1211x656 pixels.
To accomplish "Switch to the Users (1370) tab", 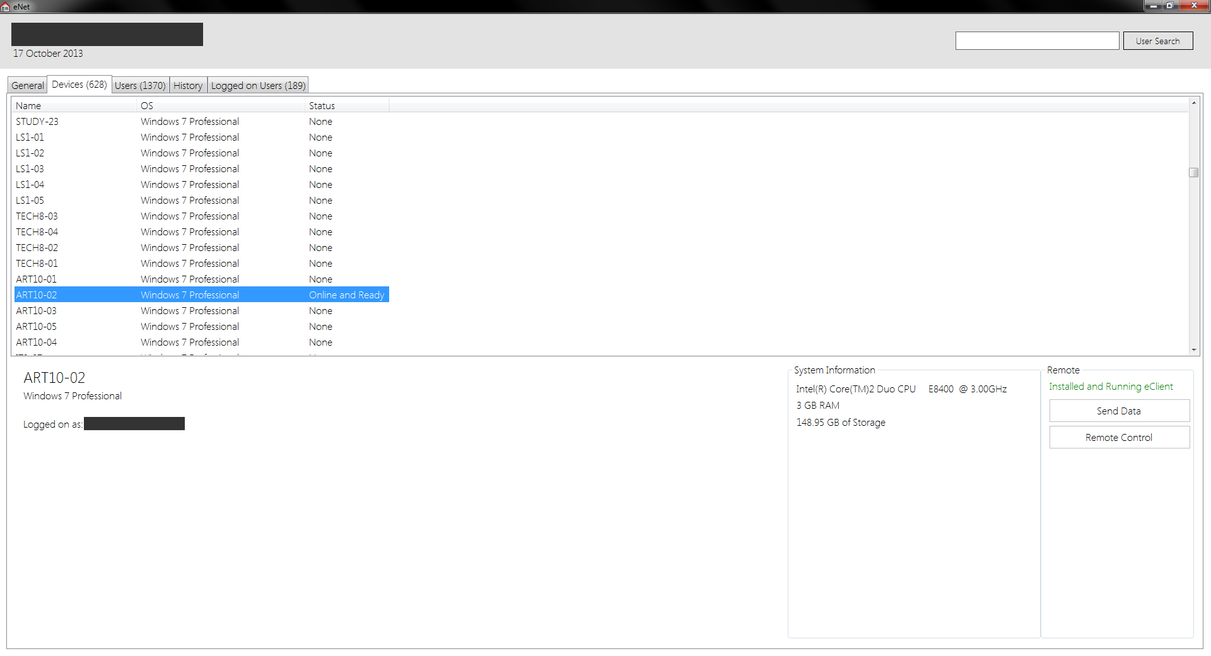I will pos(140,86).
